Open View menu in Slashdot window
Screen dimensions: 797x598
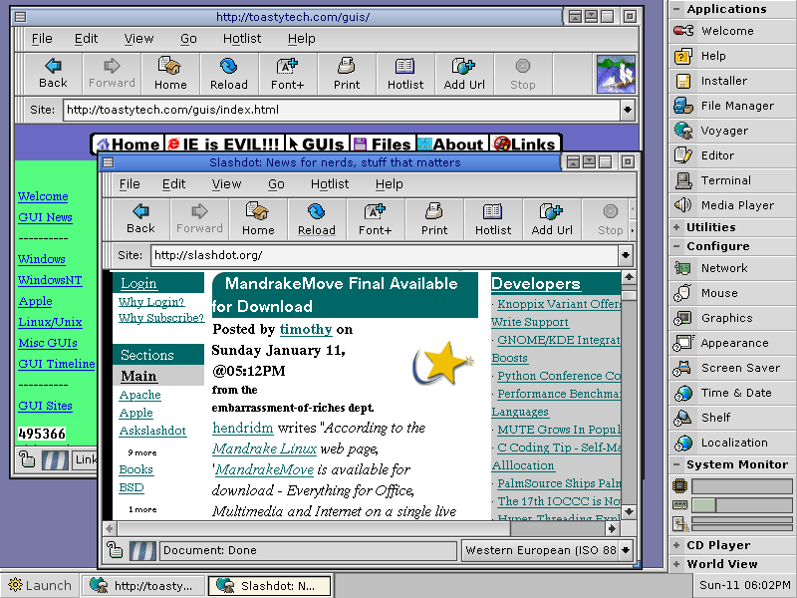226,184
